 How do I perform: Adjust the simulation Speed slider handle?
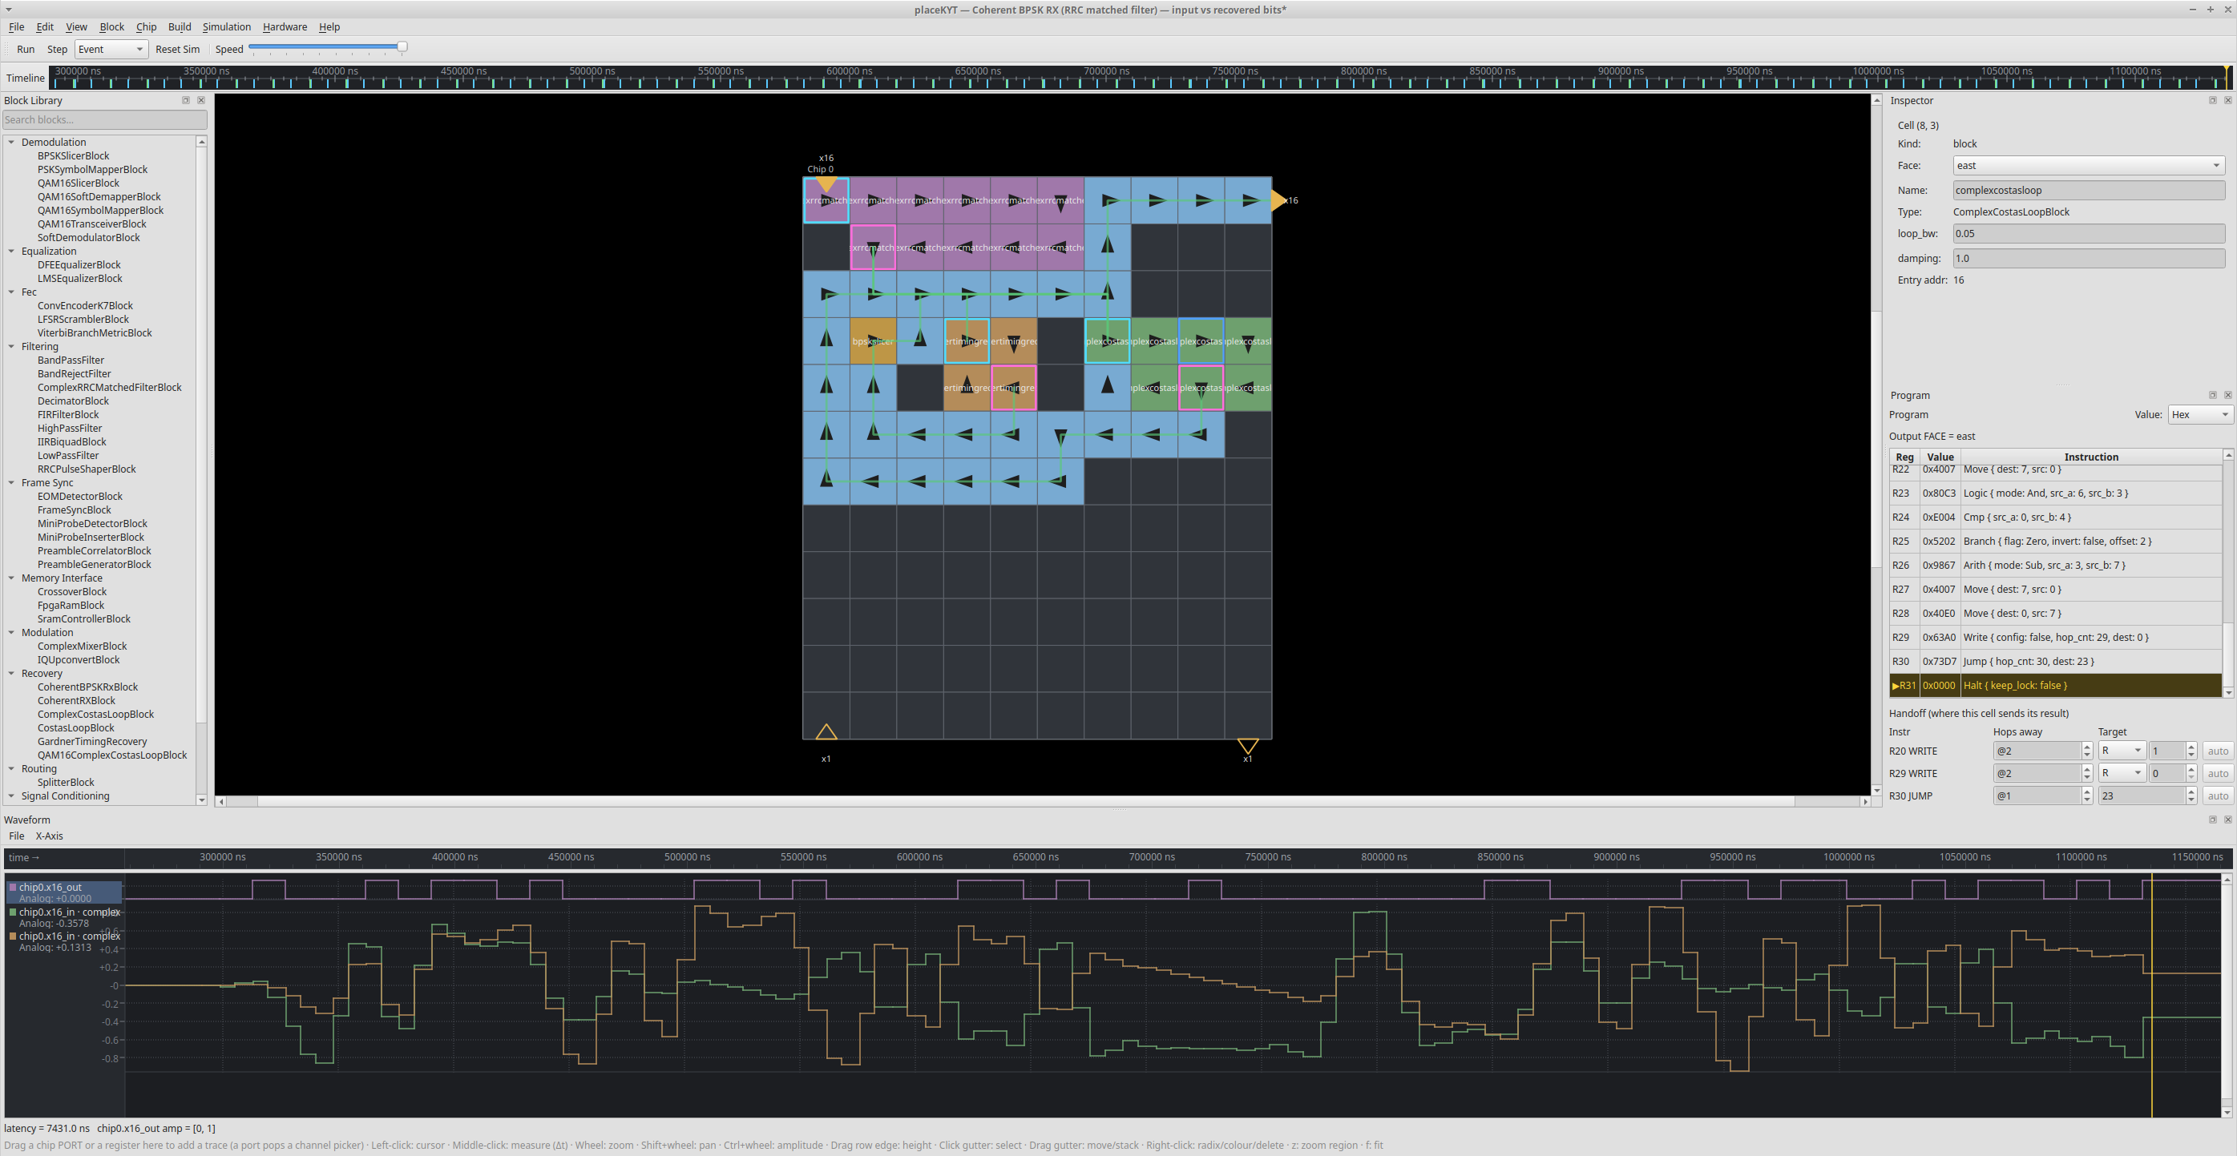[x=402, y=46]
